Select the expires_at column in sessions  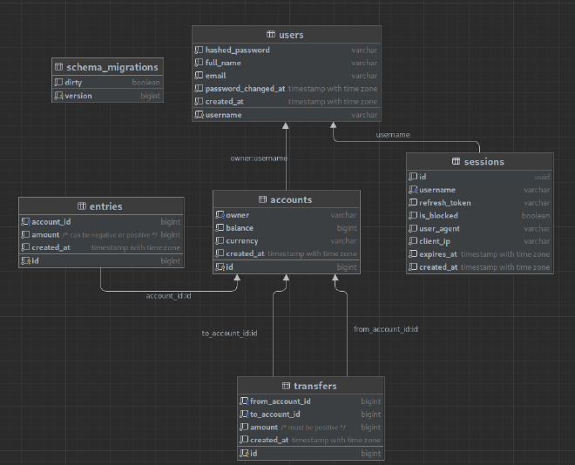pos(480,254)
